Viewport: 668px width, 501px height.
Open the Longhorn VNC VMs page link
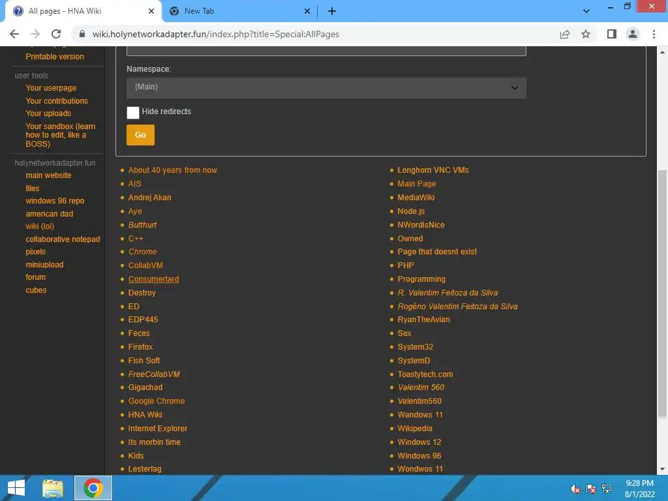point(433,170)
